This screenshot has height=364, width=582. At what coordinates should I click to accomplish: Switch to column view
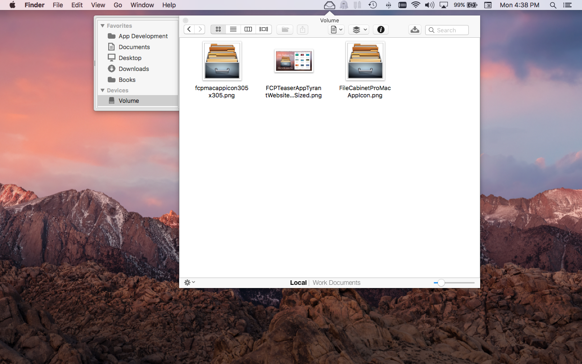pos(248,29)
